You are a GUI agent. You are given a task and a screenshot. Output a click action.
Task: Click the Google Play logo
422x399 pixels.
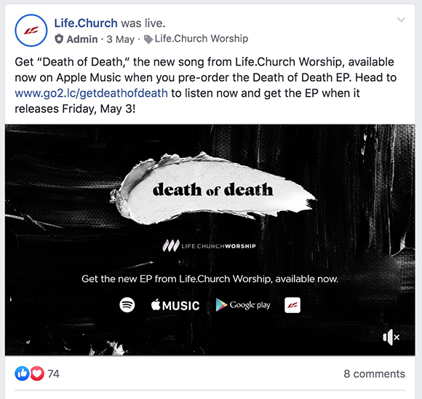243,305
